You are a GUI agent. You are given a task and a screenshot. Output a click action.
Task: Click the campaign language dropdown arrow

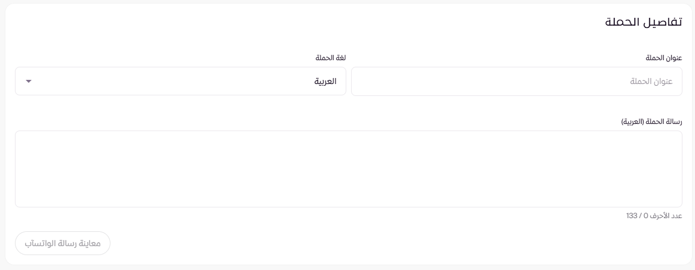click(x=29, y=81)
